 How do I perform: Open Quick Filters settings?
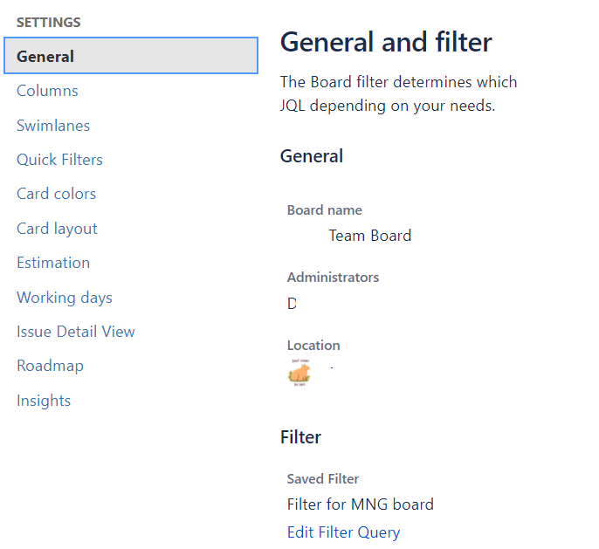59,160
